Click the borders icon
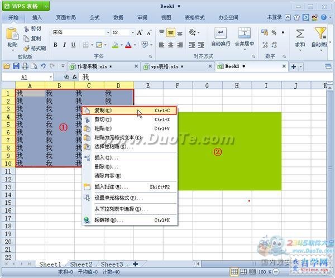The image size is (335, 278). [x=85, y=45]
